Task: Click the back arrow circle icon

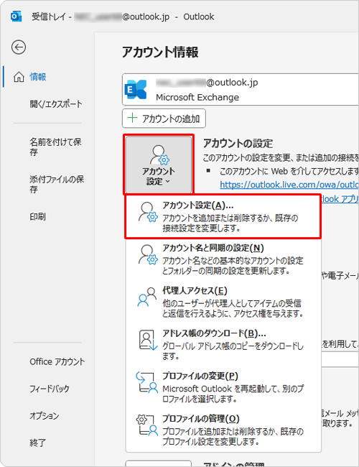Action: pyautogui.click(x=19, y=47)
